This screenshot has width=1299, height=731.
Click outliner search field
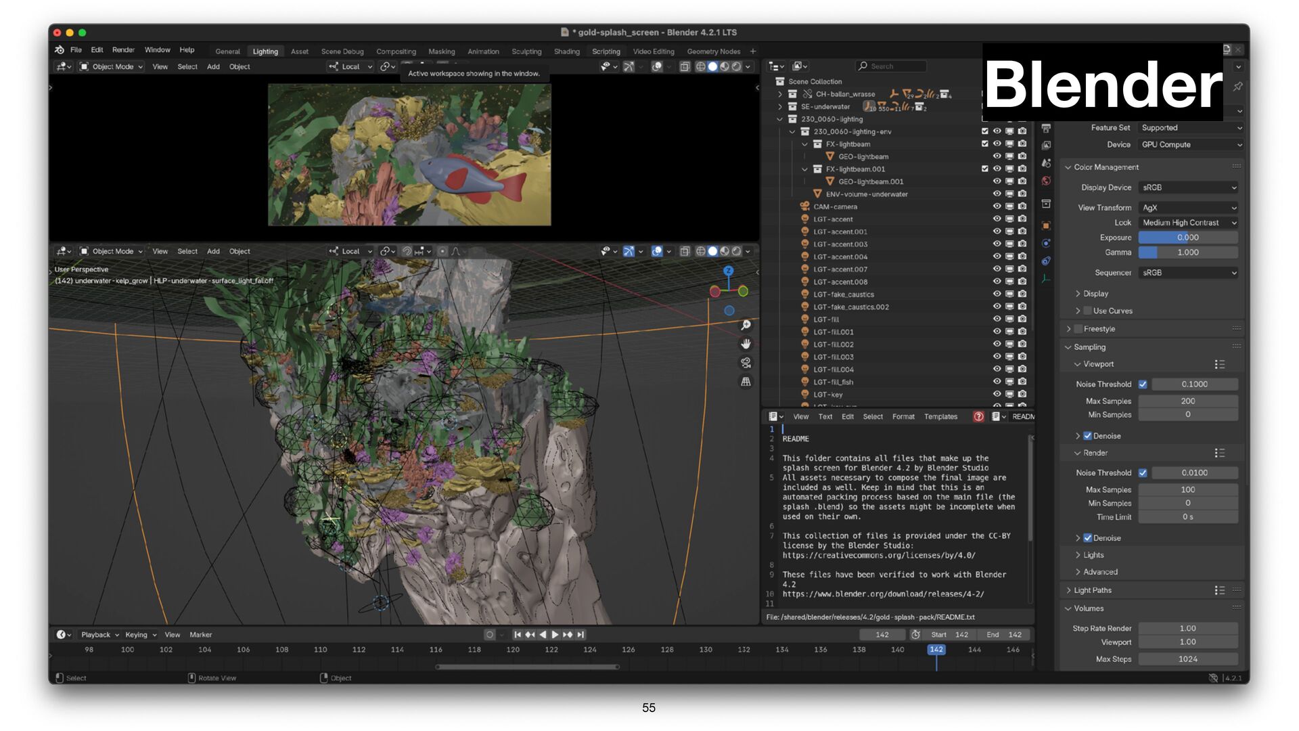(x=891, y=66)
